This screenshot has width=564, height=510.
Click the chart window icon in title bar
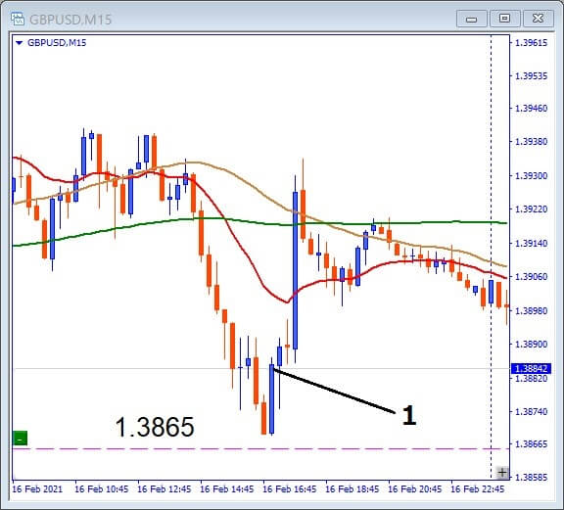pos(18,19)
